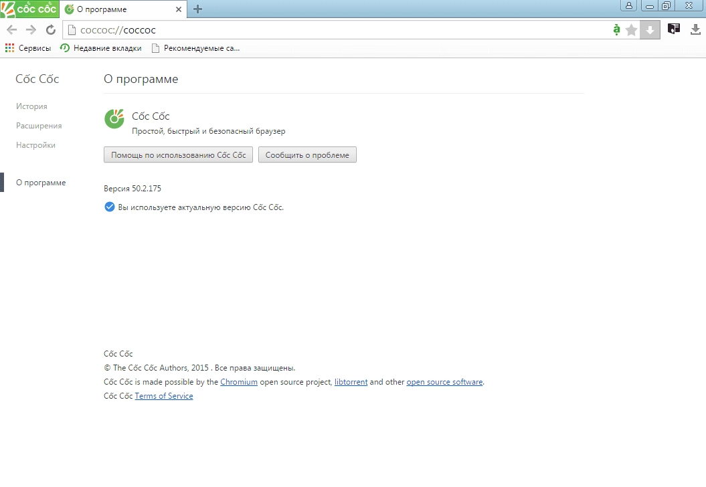Open the reading panel book icon
Screen dimensions: 706x487
674,29
